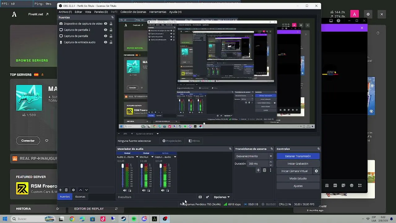Image resolution: width=396 pixels, height=223 pixels.
Task: Toggle monitoring headphones icon on Captura audio channel
Action: pos(168,190)
